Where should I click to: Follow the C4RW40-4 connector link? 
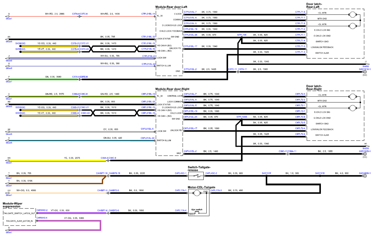[x=42, y=217]
